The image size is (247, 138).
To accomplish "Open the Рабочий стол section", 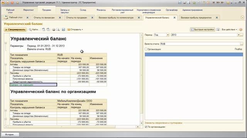I will [10, 11].
